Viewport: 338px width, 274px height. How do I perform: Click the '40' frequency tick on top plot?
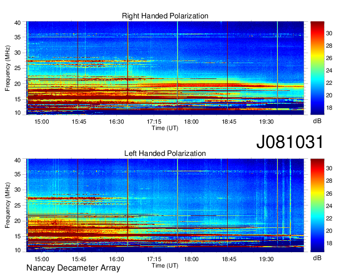(x=17, y=23)
